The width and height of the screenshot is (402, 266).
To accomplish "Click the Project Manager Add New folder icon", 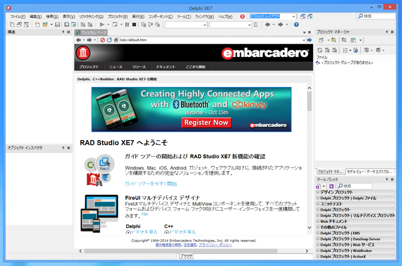I will (x=333, y=40).
